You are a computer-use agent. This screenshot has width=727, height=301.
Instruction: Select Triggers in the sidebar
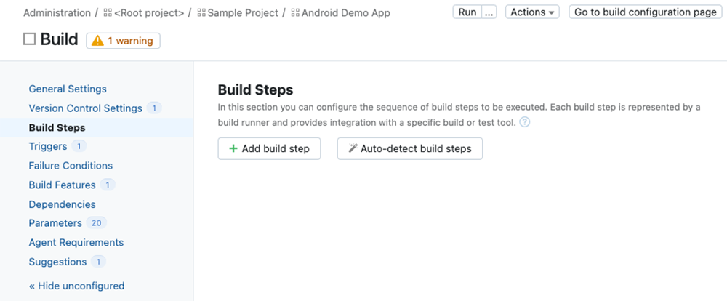pos(48,146)
